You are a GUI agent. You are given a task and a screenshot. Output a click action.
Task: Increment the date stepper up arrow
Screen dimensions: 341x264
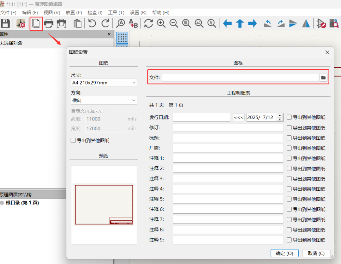[x=280, y=115]
